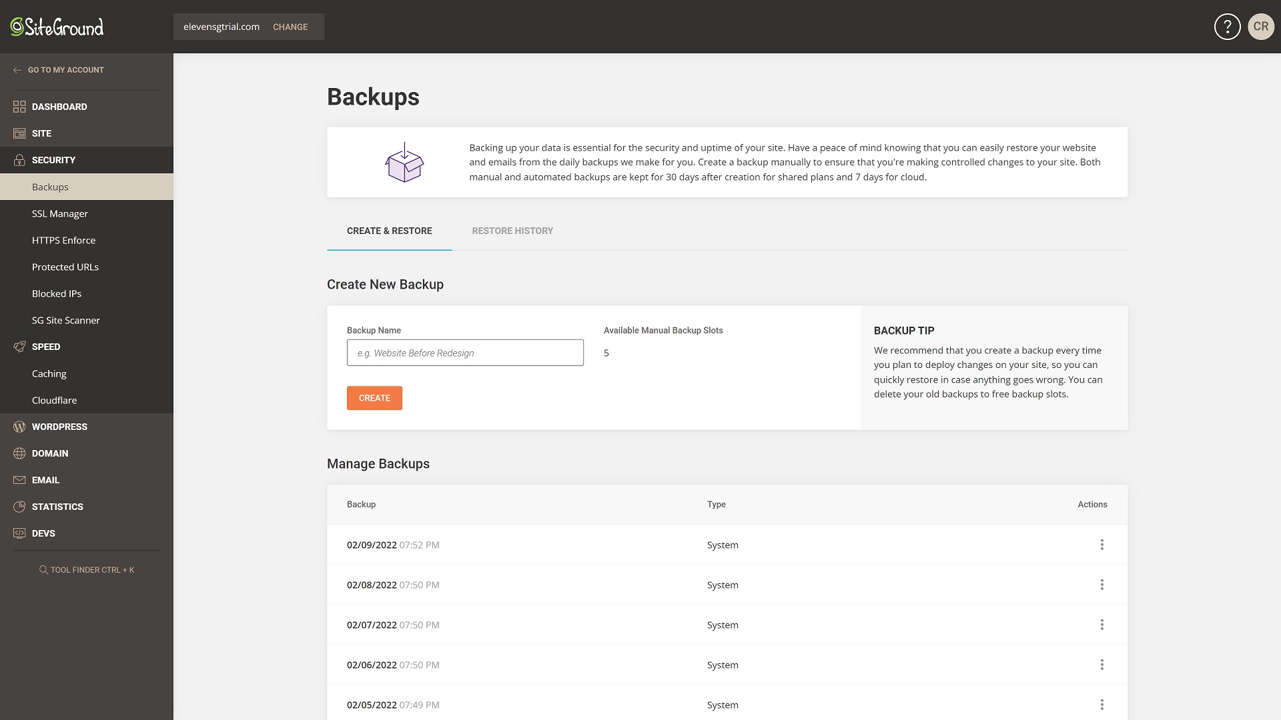
Task: Click the Backup Name input field
Action: click(x=464, y=353)
